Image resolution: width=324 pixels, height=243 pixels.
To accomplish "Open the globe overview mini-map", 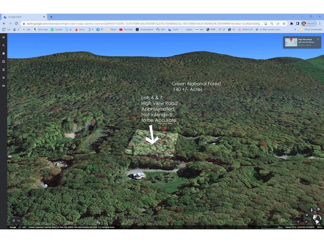I will 317,219.
